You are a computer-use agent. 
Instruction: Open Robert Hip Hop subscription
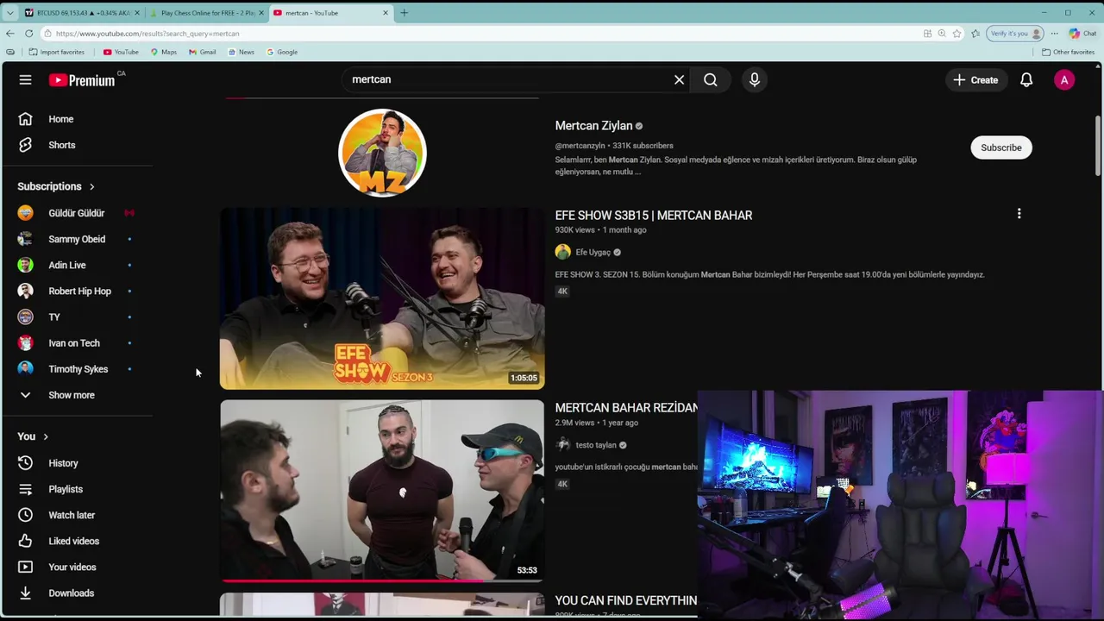78,291
